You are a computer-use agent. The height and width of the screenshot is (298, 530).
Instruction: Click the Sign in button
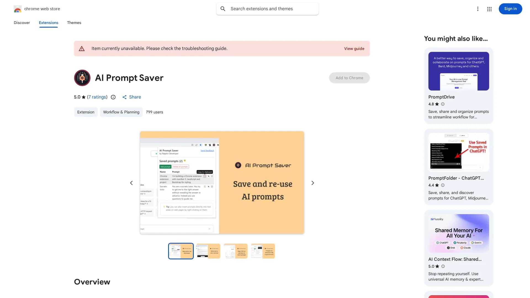click(x=510, y=9)
